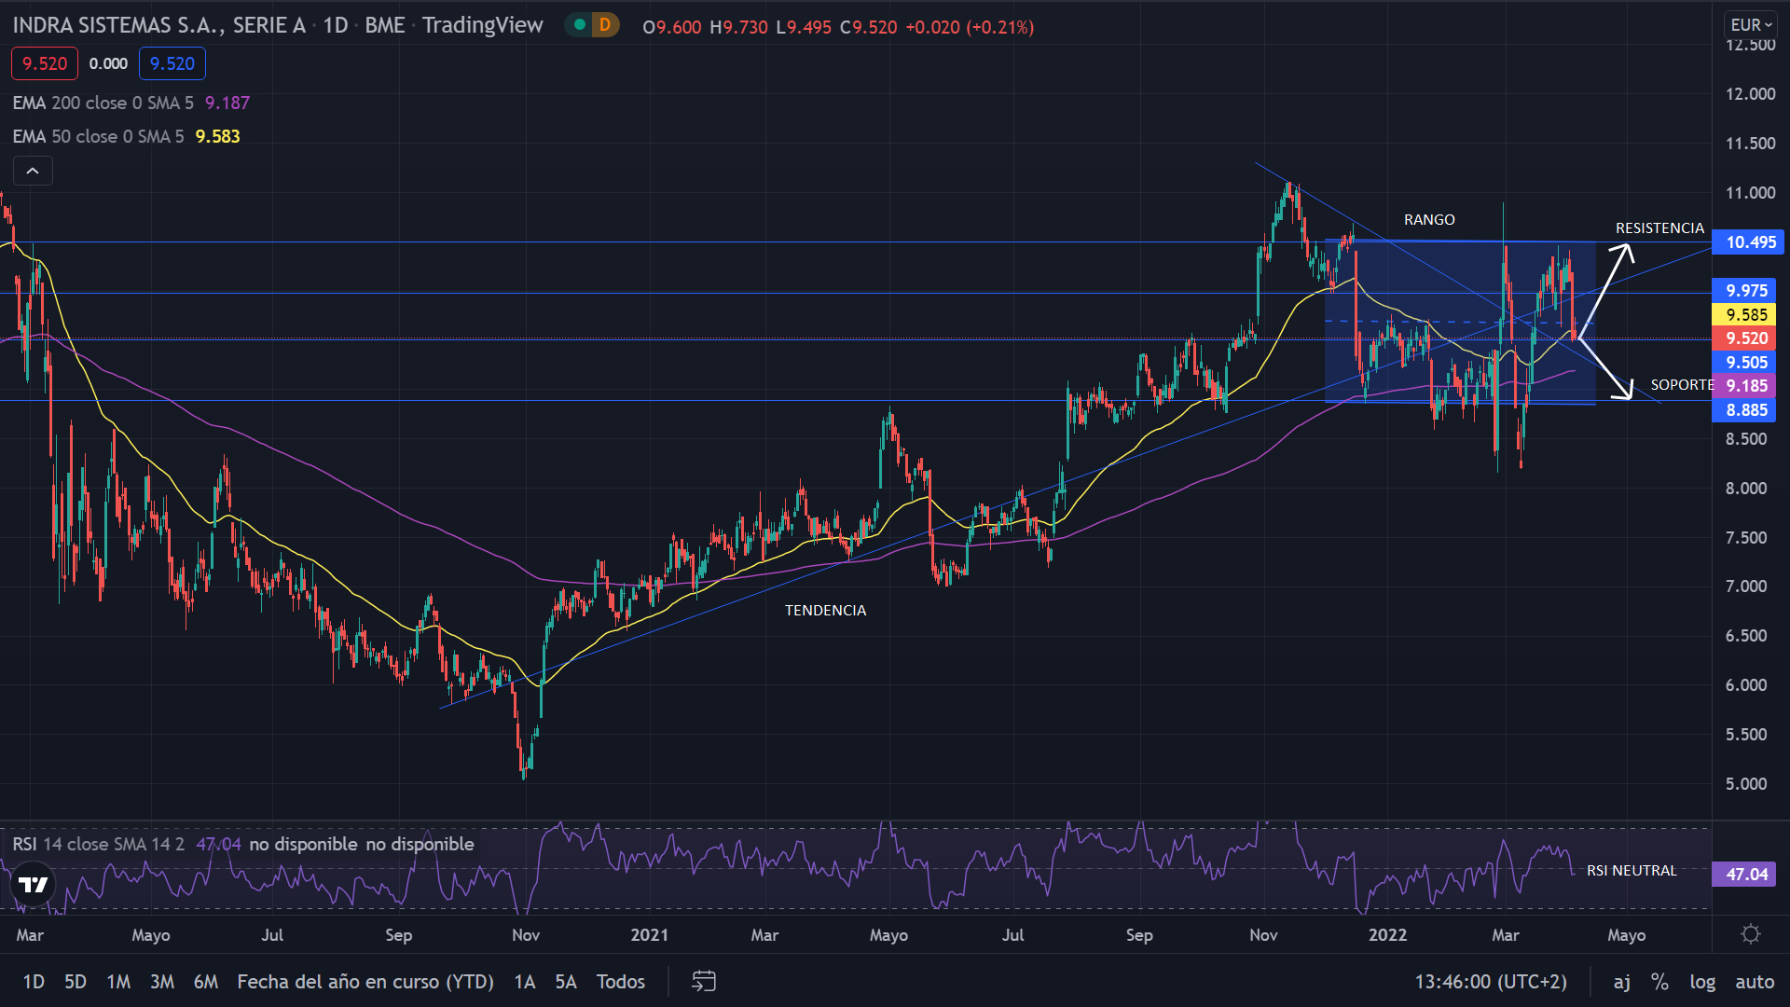Screen dimensions: 1790x1007
Task: Collapse the indicator legend chevron
Action: pyautogui.click(x=33, y=171)
